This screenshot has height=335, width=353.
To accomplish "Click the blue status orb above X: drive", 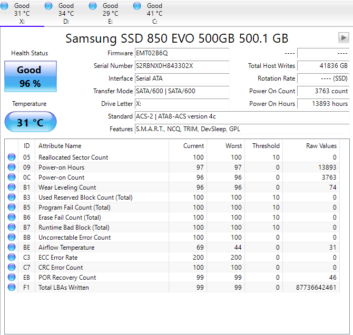I will point(4,6).
